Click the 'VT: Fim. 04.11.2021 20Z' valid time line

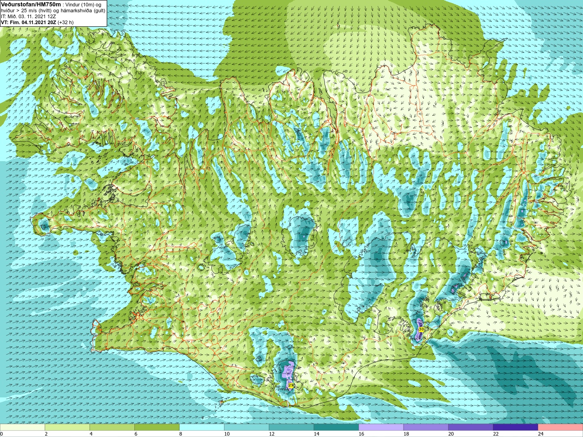coord(28,22)
